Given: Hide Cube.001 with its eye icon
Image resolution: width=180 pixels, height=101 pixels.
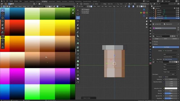Looking at the screenshot, I should coord(176,10).
